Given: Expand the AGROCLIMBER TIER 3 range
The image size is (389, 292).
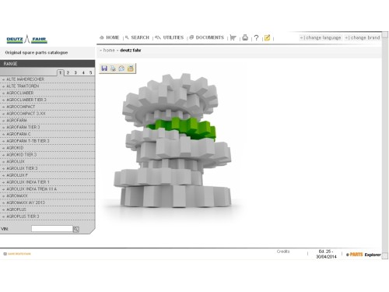Looking at the screenshot, I should tap(47, 100).
